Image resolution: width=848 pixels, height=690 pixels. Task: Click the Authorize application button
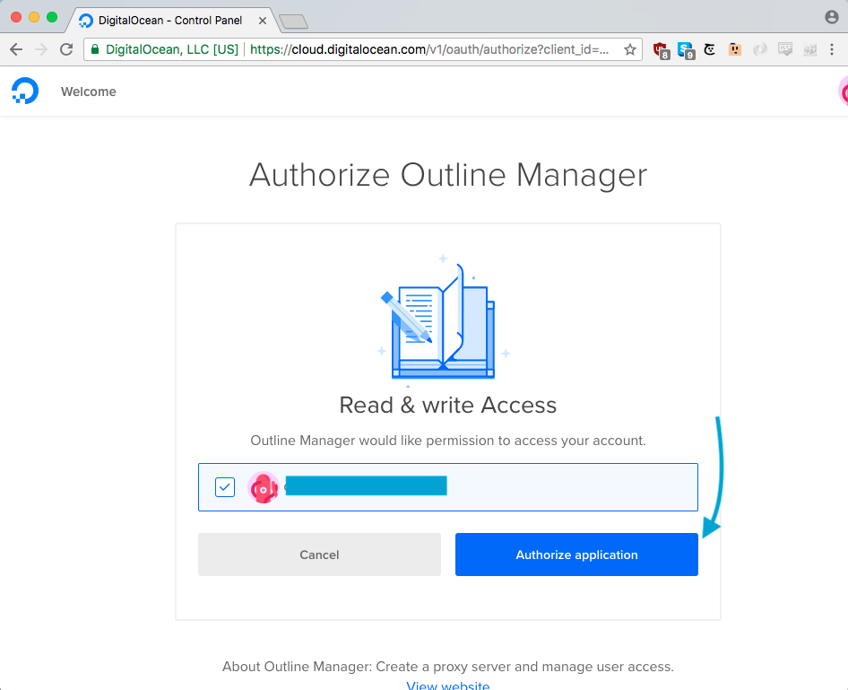click(x=576, y=555)
